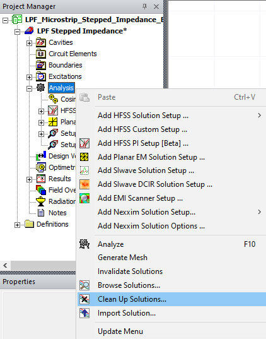This screenshot has height=339, width=266.
Task: Select the Circuit Elements tree label
Action: (x=72, y=54)
